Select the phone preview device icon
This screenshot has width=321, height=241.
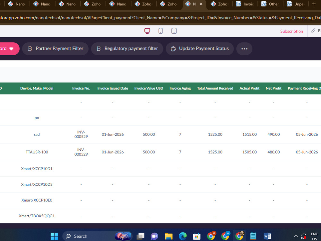[161, 31]
